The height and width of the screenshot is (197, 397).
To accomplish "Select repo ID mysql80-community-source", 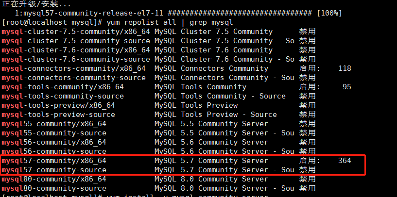I will point(54,189).
